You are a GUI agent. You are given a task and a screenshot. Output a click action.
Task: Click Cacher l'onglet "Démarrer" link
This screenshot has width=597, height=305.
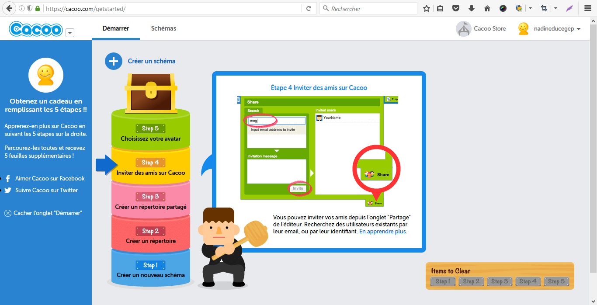tap(48, 213)
